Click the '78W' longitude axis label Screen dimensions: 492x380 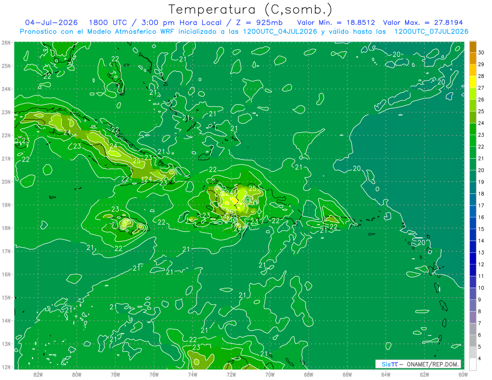tap(115, 374)
